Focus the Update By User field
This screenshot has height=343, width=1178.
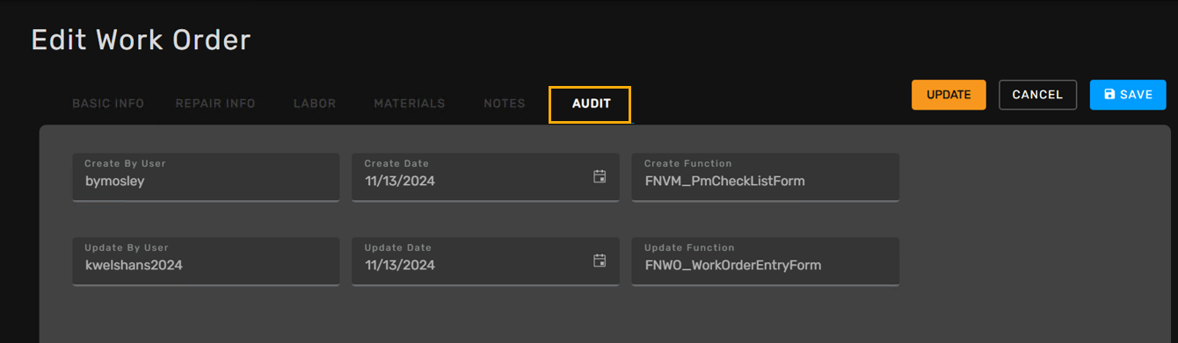point(206,261)
